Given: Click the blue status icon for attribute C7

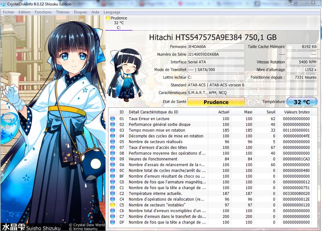Looking at the screenshot, I should (x=113, y=216).
